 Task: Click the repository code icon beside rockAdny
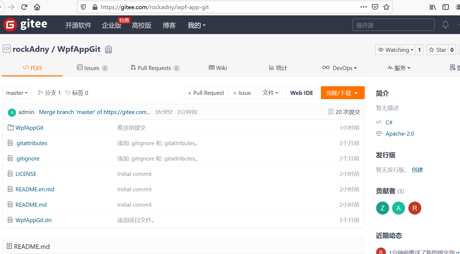pyautogui.click(x=6, y=49)
